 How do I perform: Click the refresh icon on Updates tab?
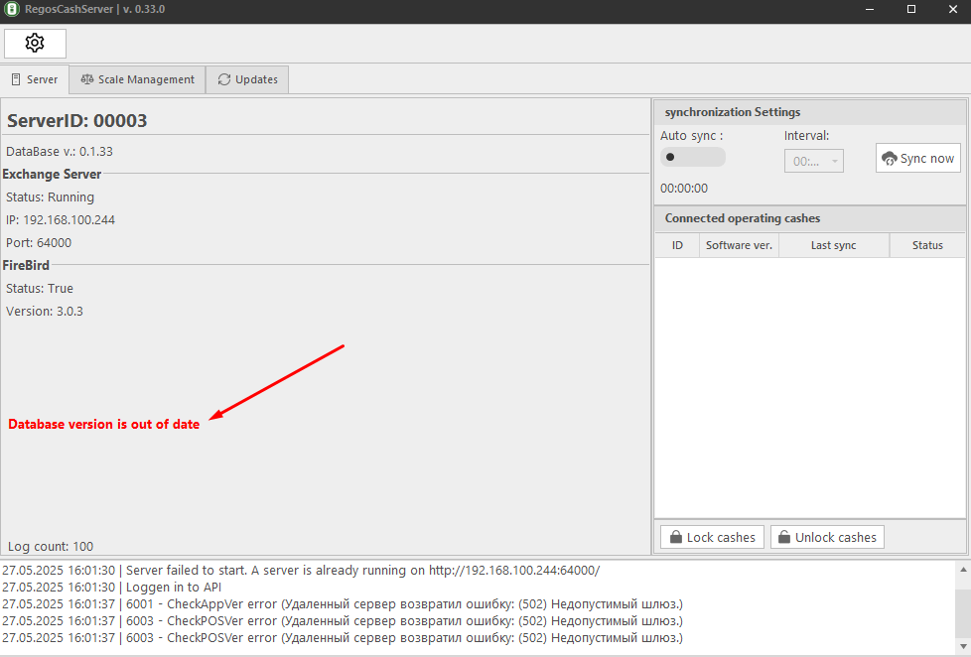tap(224, 79)
